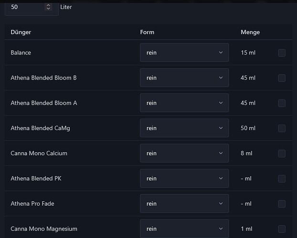
Task: Select the Athena Blended PK checkbox
Action: click(x=282, y=178)
